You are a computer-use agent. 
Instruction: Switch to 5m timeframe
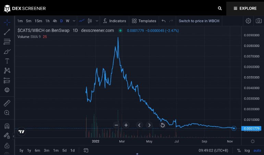pyautogui.click(x=28, y=21)
